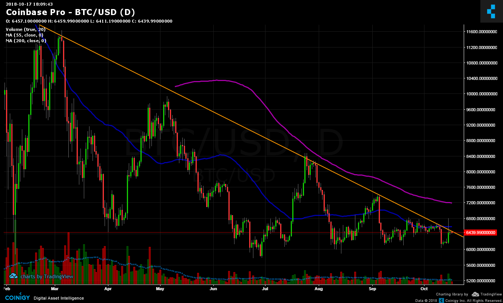Click the Feb label on the time axis
The height and width of the screenshot is (303, 503).
pyautogui.click(x=6, y=289)
